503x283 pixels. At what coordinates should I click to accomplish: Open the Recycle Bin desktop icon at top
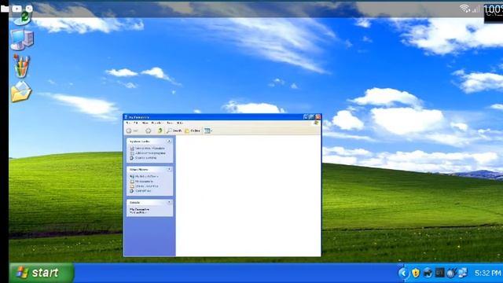coord(23,18)
